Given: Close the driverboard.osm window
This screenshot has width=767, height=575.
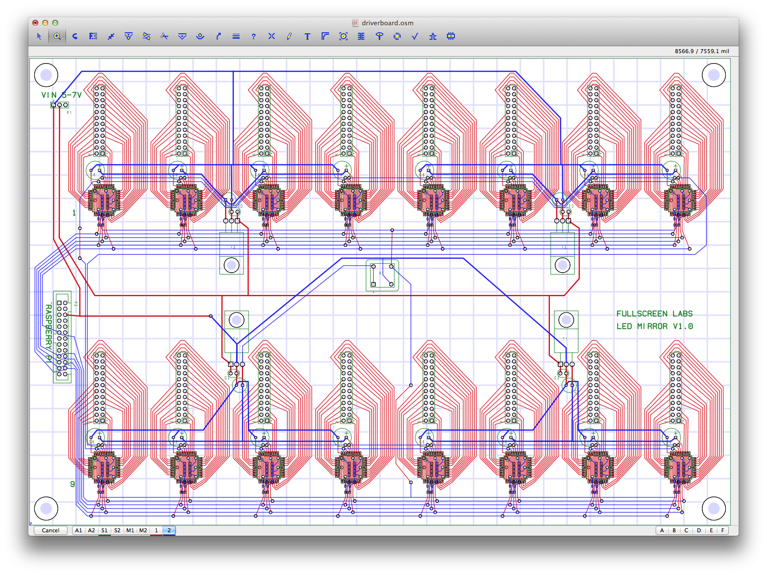Looking at the screenshot, I should tap(35, 23).
